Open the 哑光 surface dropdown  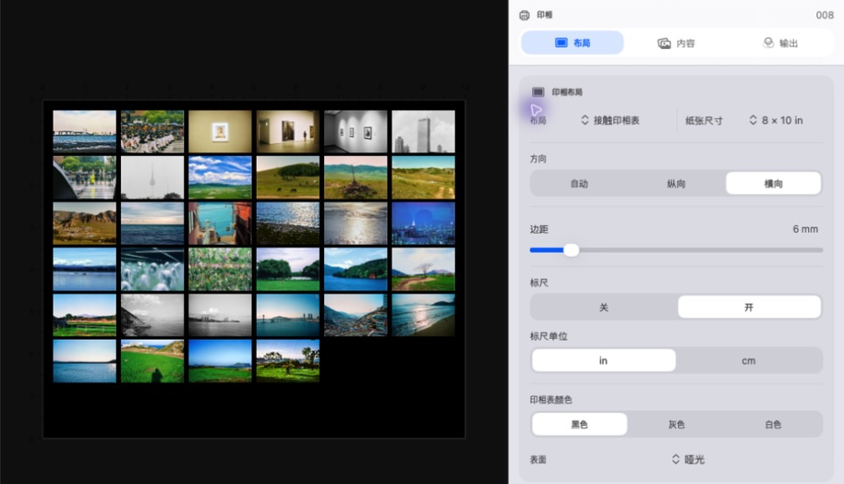point(688,459)
